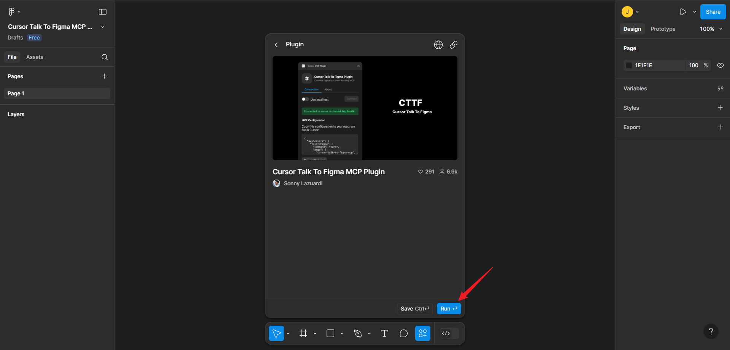The image size is (730, 350).
Task: Open search in the left panel
Action: [x=105, y=57]
